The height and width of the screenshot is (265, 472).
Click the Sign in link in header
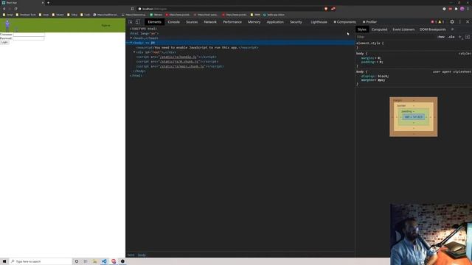[105, 26]
